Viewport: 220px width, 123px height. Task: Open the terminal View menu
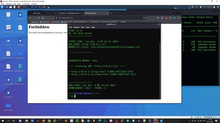(88, 27)
